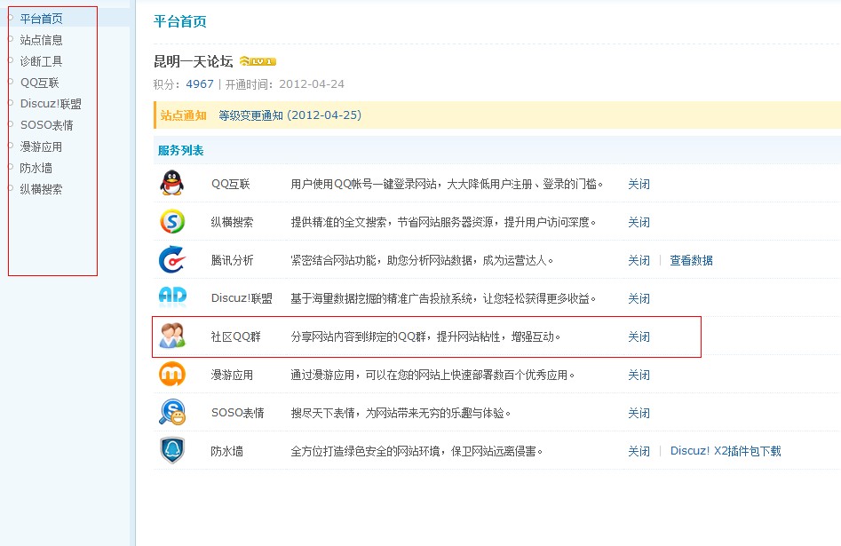Select SOSO表情 in the sidebar menu
The width and height of the screenshot is (841, 546).
tap(47, 125)
